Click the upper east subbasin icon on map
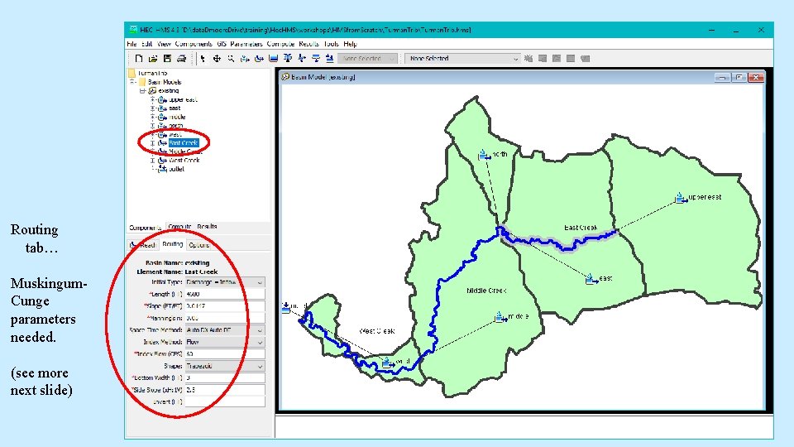Viewport: 794px width, 447px height. pos(681,198)
